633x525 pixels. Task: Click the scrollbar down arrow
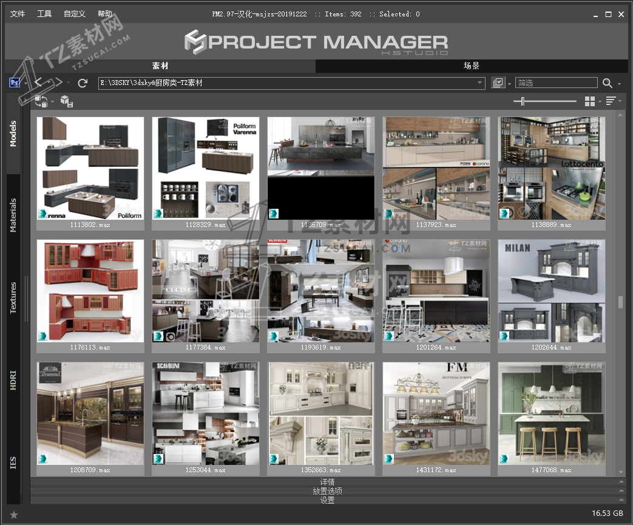click(620, 472)
